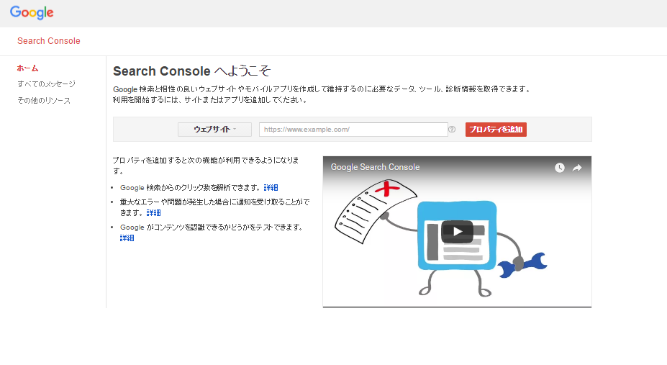Click the Google Search Console video title
667x365 pixels.
375,167
